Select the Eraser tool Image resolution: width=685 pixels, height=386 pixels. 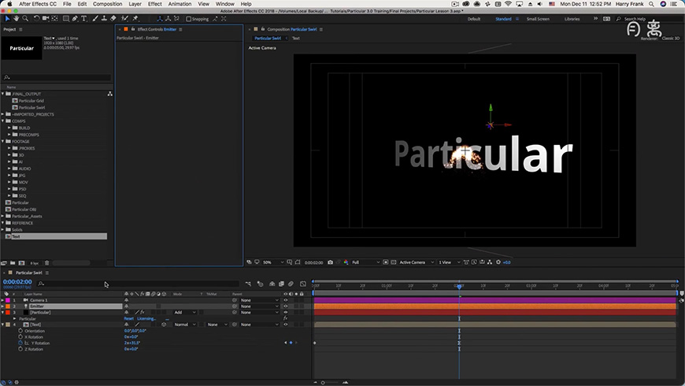(x=113, y=19)
